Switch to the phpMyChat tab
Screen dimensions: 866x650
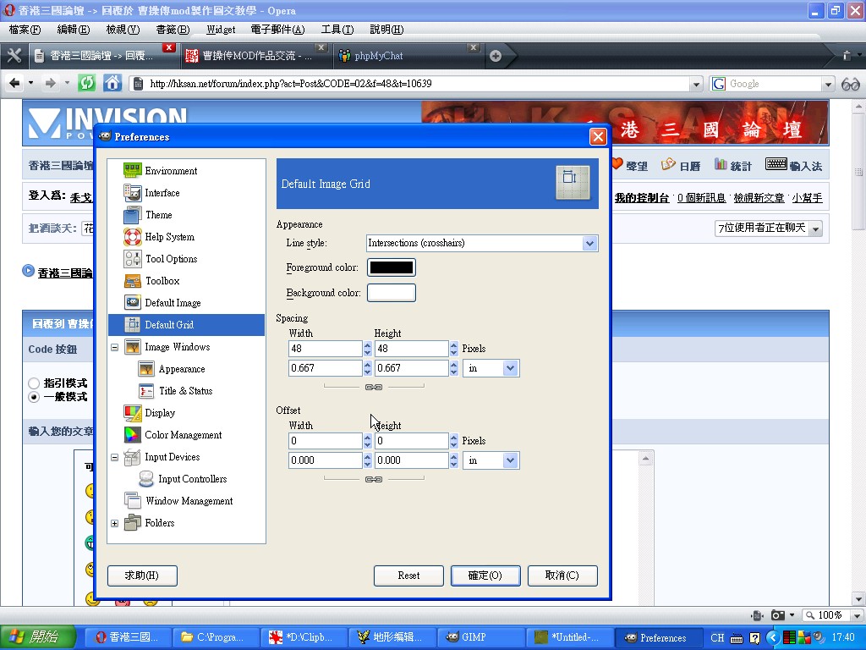tap(378, 56)
